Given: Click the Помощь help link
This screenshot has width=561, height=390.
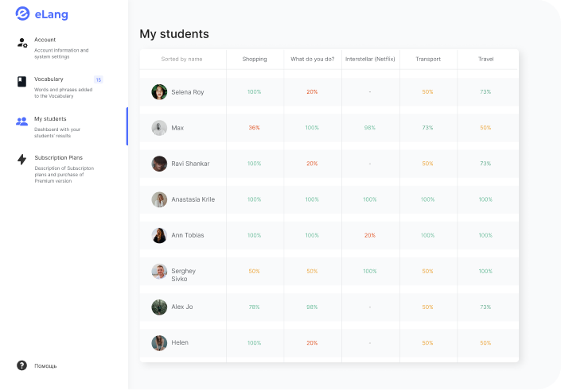Looking at the screenshot, I should click(45, 366).
